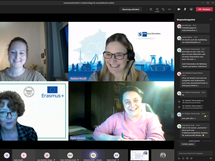215x161 pixels.
Task: Select Katharina Krause participant tile
Action: [93, 155]
